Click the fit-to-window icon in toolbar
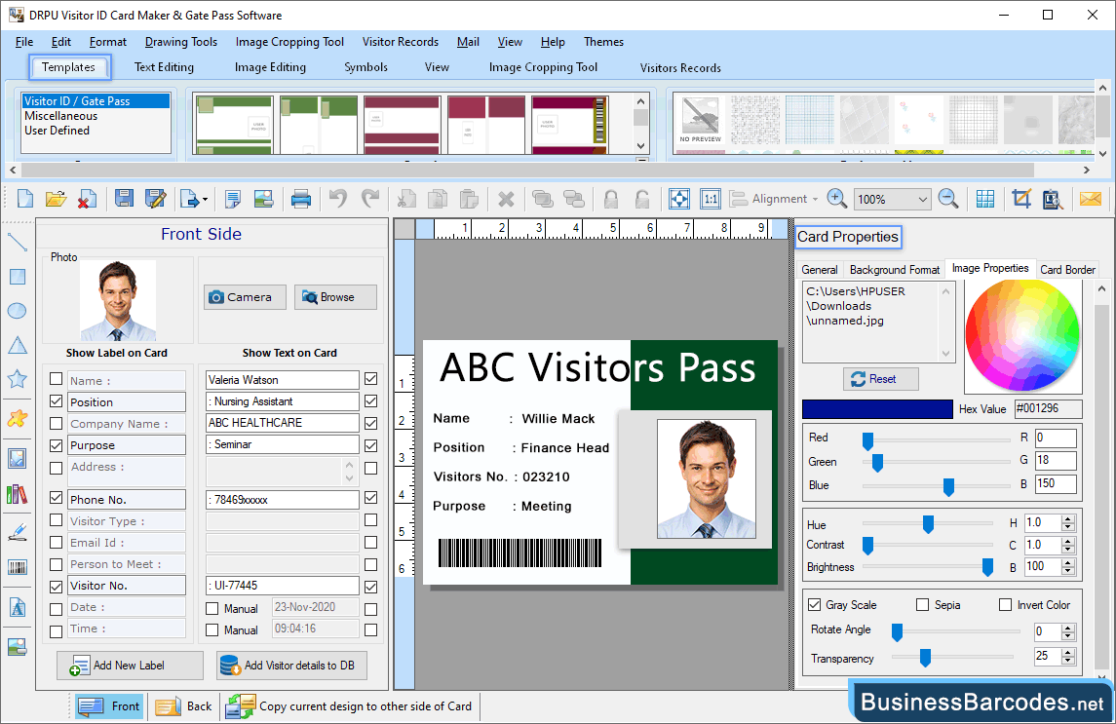This screenshot has width=1116, height=724. (679, 200)
